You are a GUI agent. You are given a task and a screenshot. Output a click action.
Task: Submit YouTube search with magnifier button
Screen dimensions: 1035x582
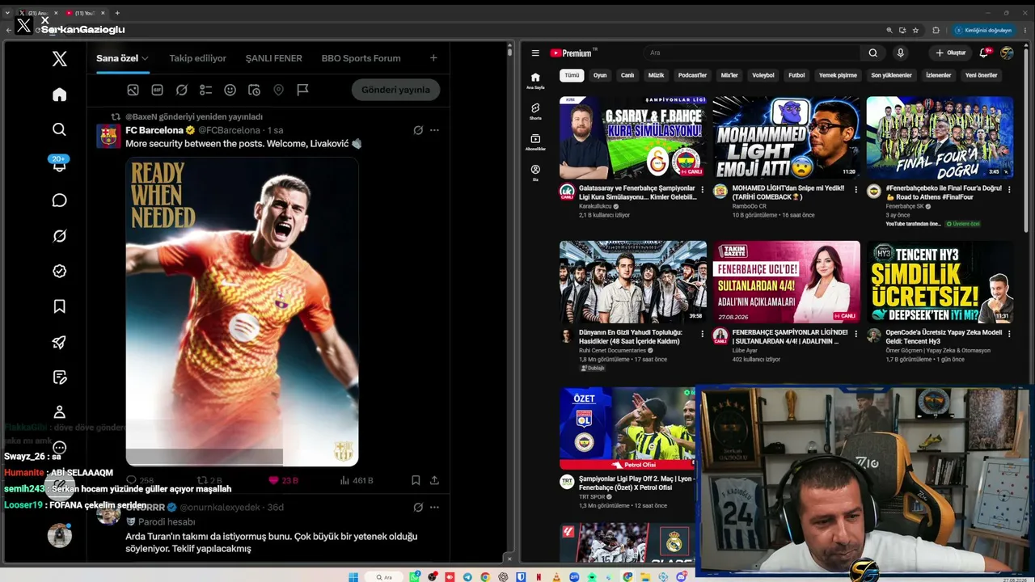tap(872, 53)
